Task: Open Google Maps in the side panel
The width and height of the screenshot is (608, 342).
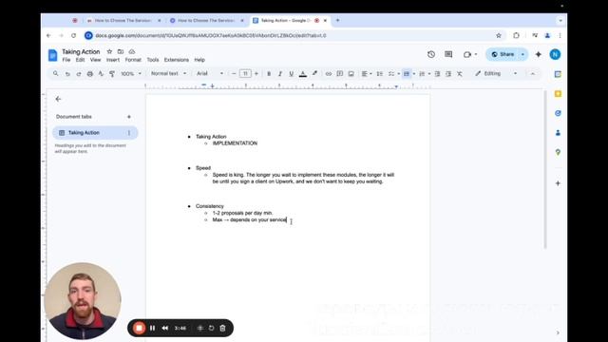Action: tap(558, 152)
